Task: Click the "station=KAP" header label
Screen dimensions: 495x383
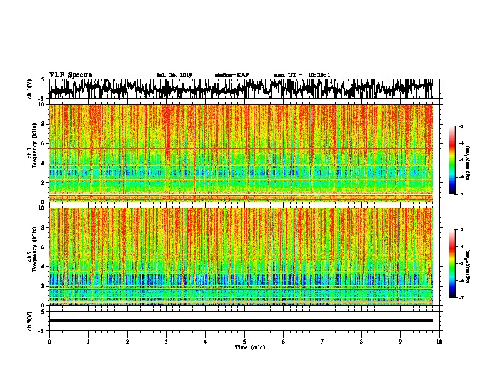Action: (232, 75)
